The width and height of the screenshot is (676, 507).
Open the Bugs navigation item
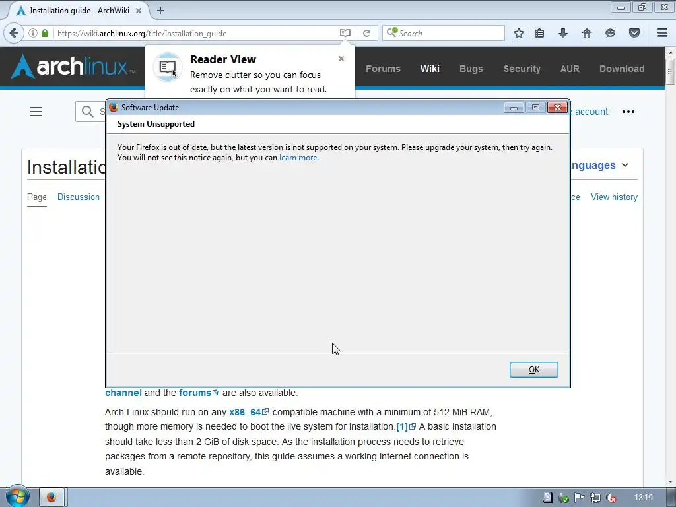(x=471, y=69)
